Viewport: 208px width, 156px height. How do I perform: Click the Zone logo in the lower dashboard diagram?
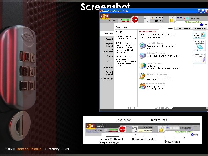[91, 126]
